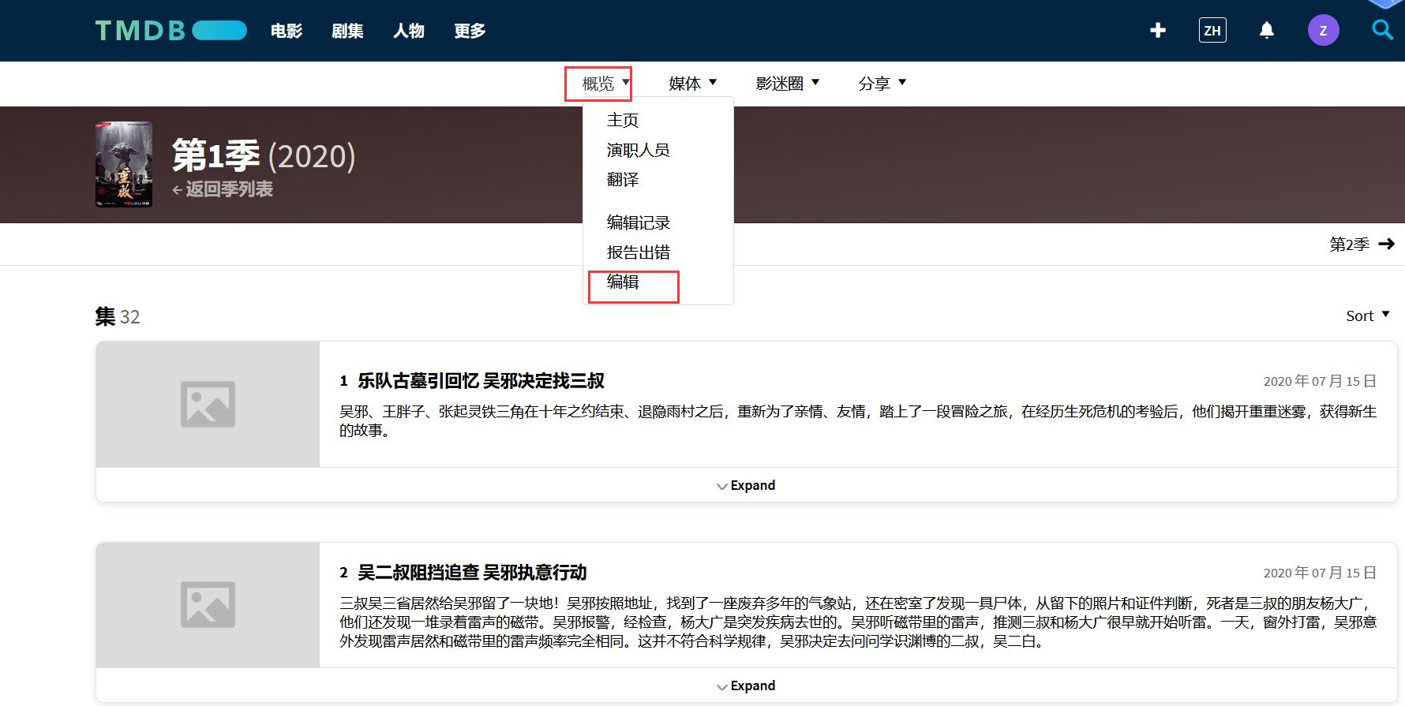The image size is (1405, 706).
Task: Go to next season with arrow icon
Action: (1386, 245)
